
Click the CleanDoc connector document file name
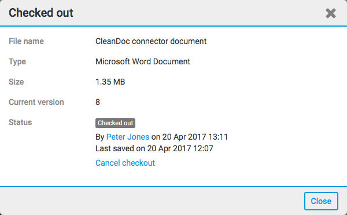coord(151,41)
